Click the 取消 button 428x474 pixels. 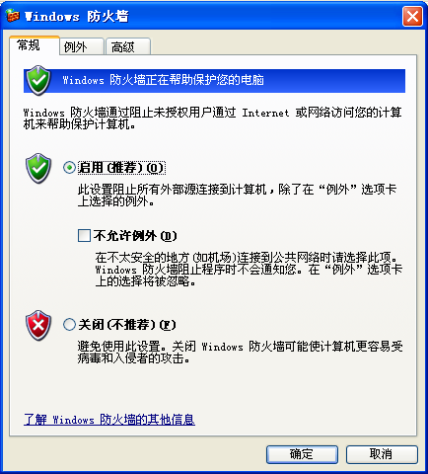pos(382,454)
